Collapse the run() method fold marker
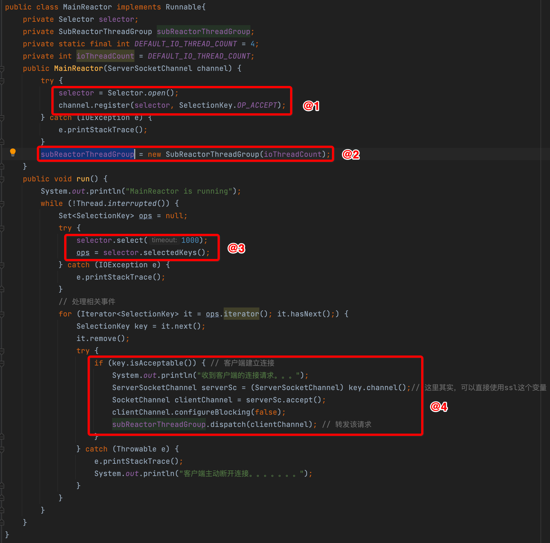The width and height of the screenshot is (550, 543). (2, 179)
